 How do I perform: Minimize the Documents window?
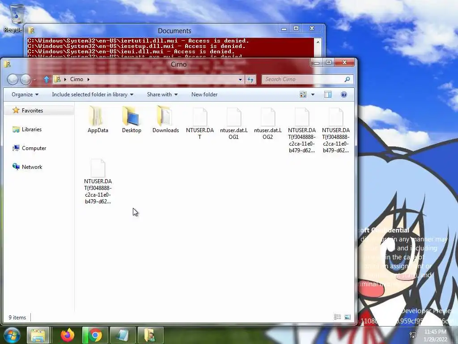pos(284,29)
